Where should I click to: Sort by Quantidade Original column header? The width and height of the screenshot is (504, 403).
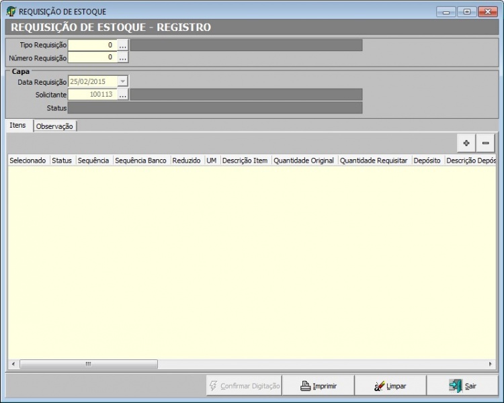[x=304, y=161]
